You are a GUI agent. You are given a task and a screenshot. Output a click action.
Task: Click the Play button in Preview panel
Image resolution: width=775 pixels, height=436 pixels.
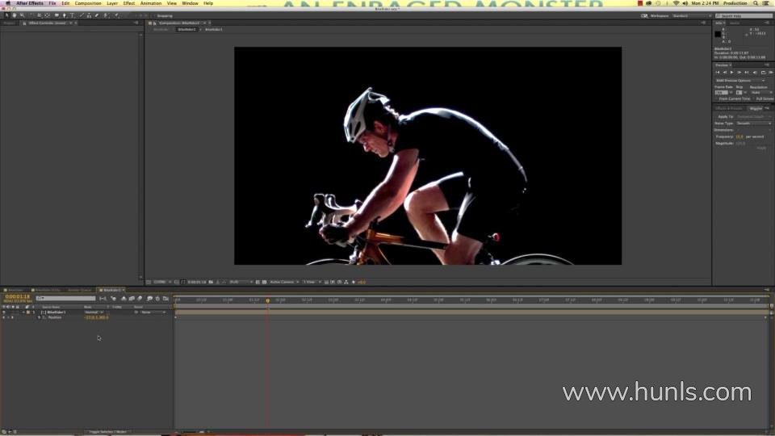click(x=731, y=72)
